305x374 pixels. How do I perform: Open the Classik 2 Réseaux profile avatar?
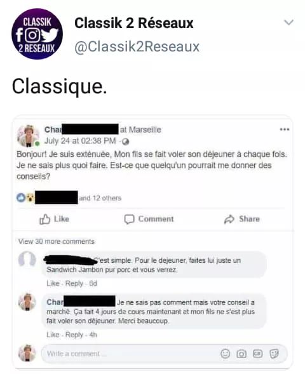[x=37, y=34]
